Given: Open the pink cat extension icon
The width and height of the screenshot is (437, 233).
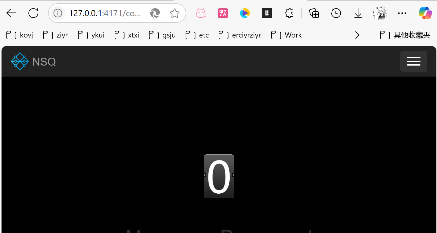Looking at the screenshot, I should [201, 13].
